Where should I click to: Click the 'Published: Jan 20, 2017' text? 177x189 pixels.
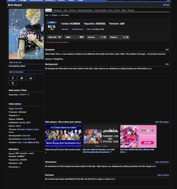(20, 123)
